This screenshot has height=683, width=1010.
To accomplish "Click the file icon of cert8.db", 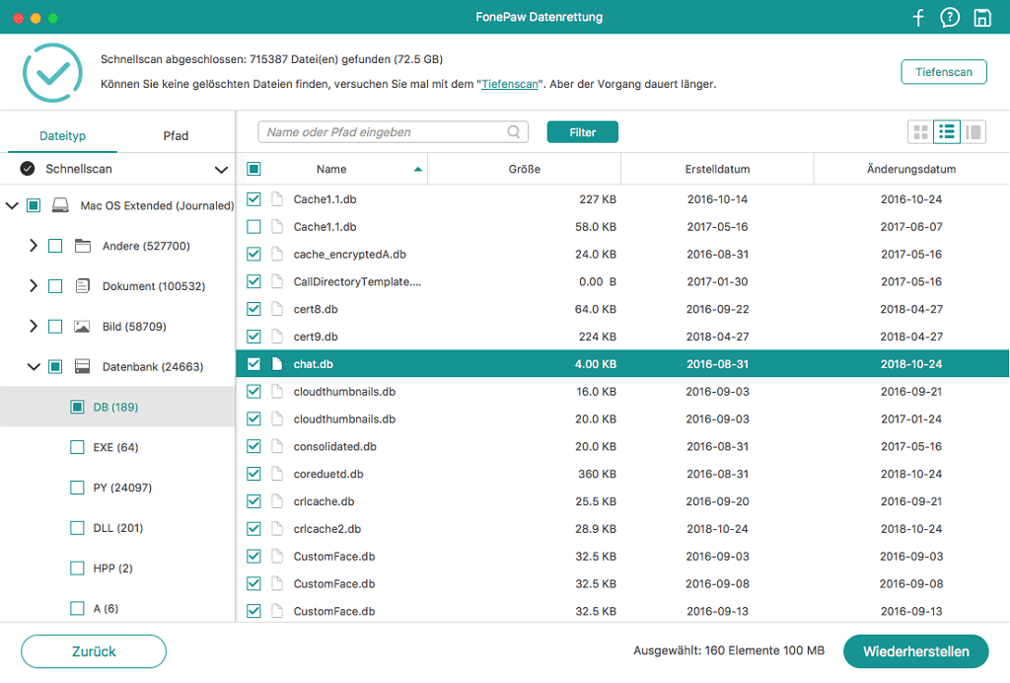I will tap(277, 309).
